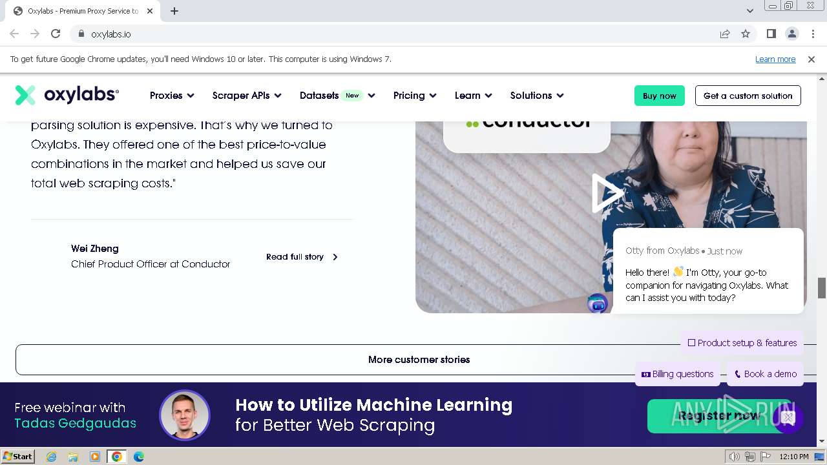
Task: Expand the Solutions menu
Action: (x=537, y=95)
